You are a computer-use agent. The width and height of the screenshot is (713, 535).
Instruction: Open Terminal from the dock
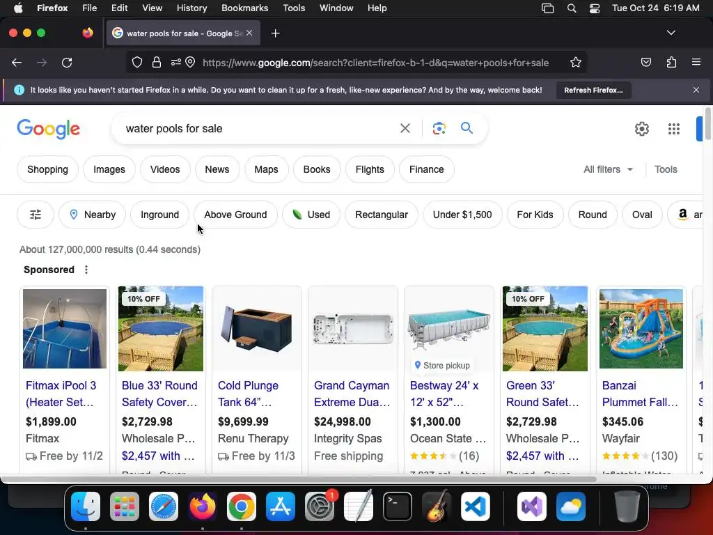click(398, 506)
